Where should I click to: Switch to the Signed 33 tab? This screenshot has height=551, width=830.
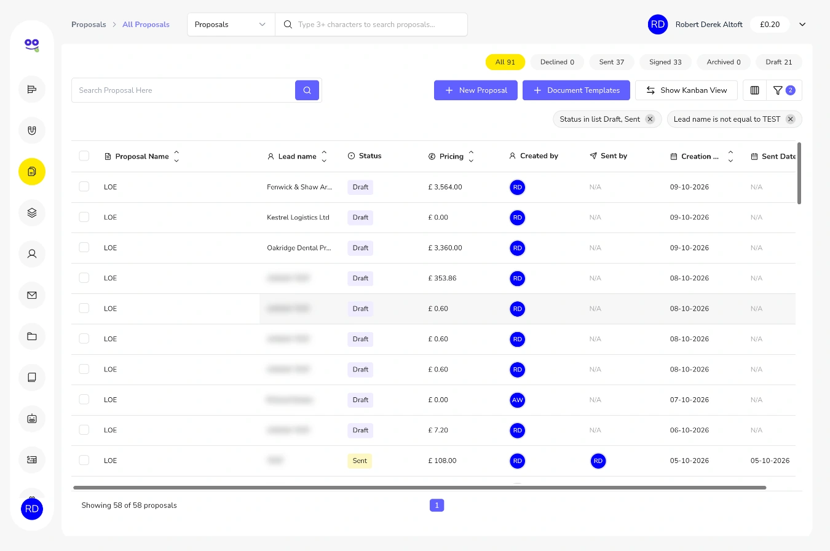pyautogui.click(x=665, y=62)
